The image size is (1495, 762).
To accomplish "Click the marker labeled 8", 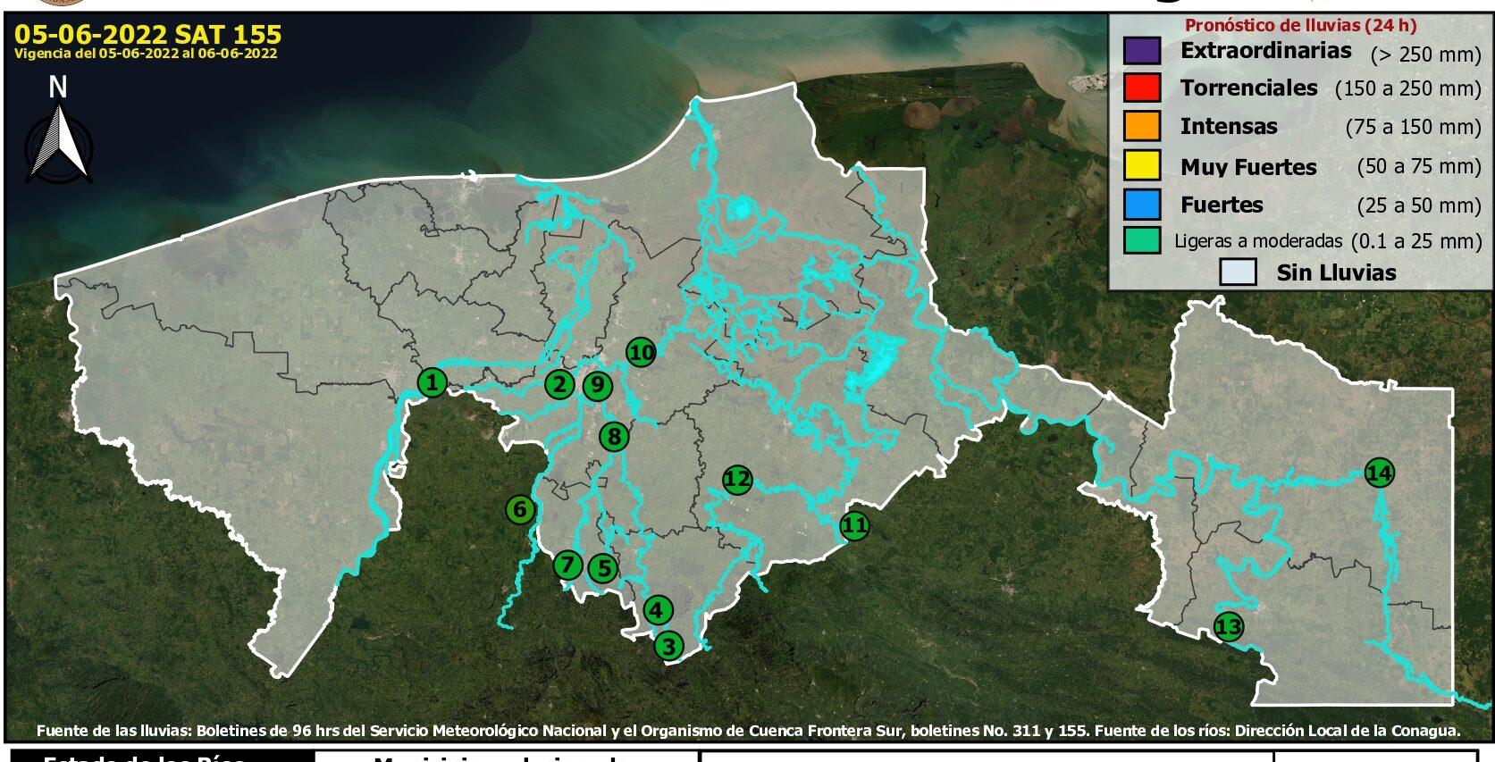I will [614, 437].
